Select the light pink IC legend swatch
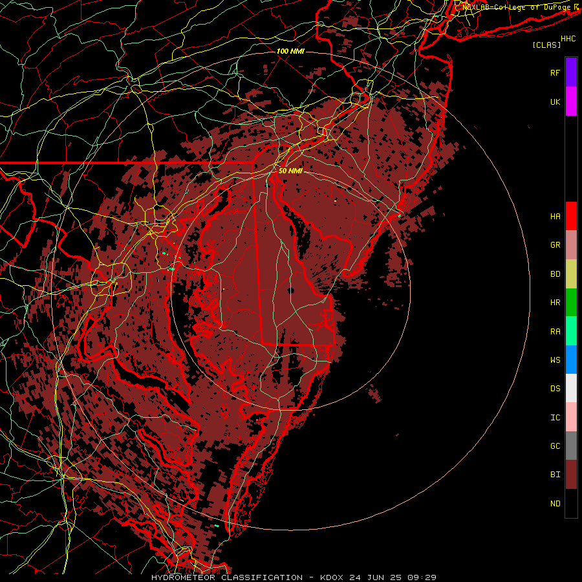Image resolution: width=582 pixels, height=582 pixels. click(x=571, y=417)
